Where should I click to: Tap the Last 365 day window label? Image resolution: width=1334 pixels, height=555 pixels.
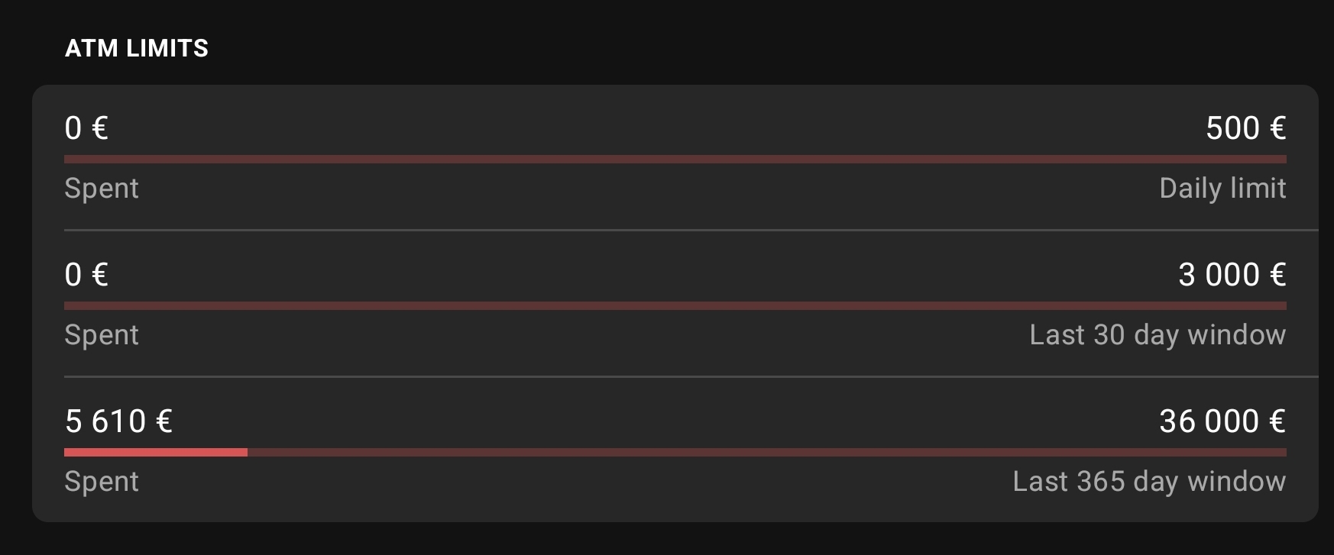coord(1149,482)
